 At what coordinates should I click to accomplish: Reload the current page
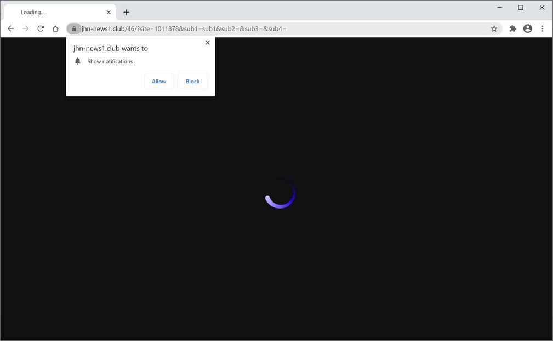tap(41, 28)
